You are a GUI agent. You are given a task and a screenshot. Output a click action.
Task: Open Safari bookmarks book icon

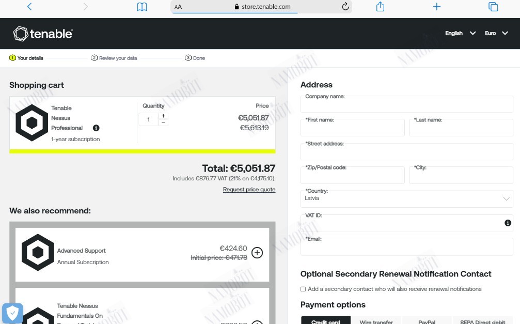click(142, 7)
